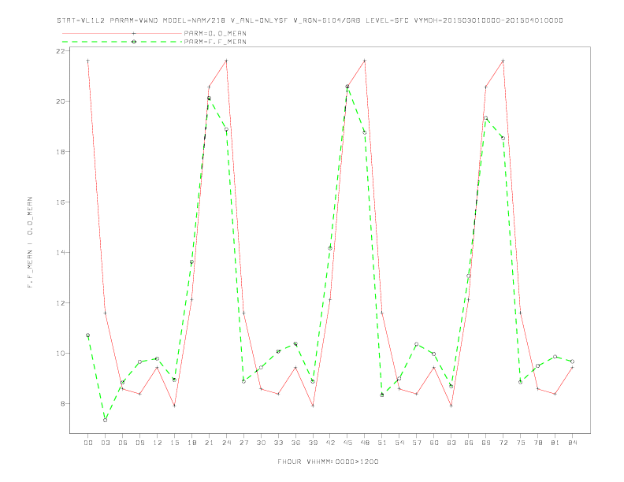Click x-axis tick label 48
The width and height of the screenshot is (624, 482).
(365, 443)
